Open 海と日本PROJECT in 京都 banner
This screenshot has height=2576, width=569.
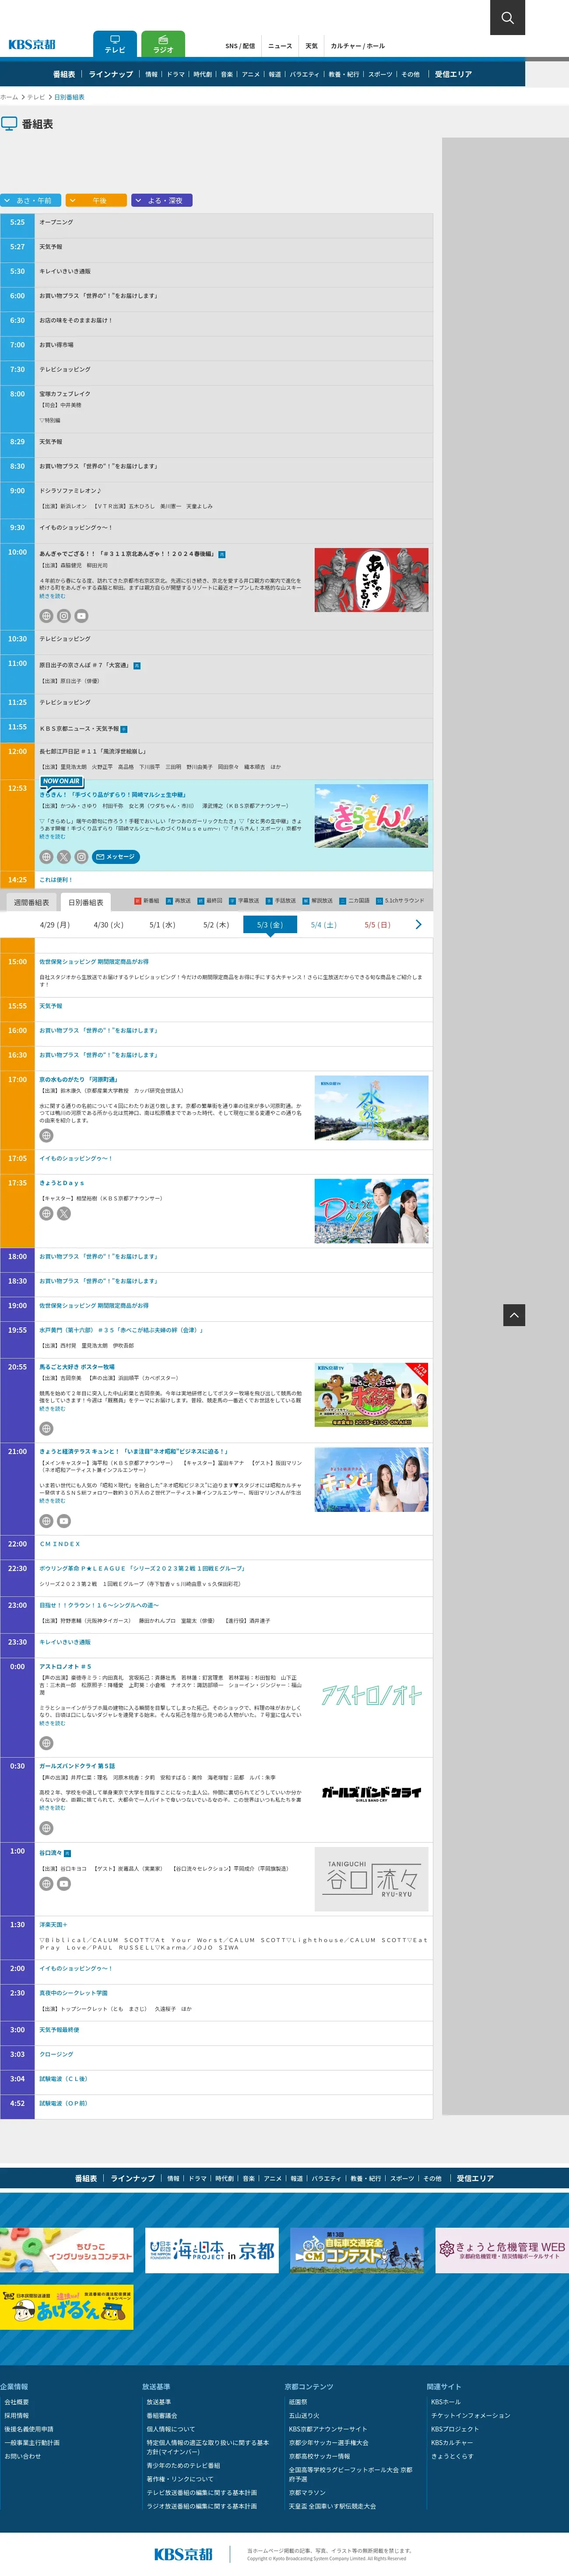click(212, 2250)
